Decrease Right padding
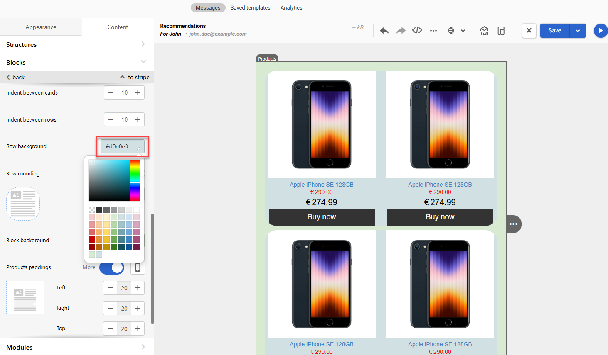Image resolution: width=608 pixels, height=355 pixels. 110,308
